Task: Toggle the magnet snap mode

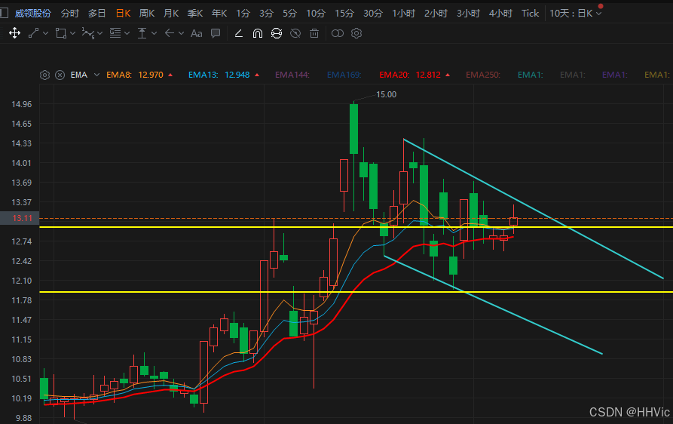Action: tap(258, 33)
